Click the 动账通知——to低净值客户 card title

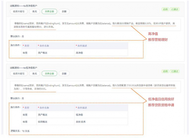[23, 68]
